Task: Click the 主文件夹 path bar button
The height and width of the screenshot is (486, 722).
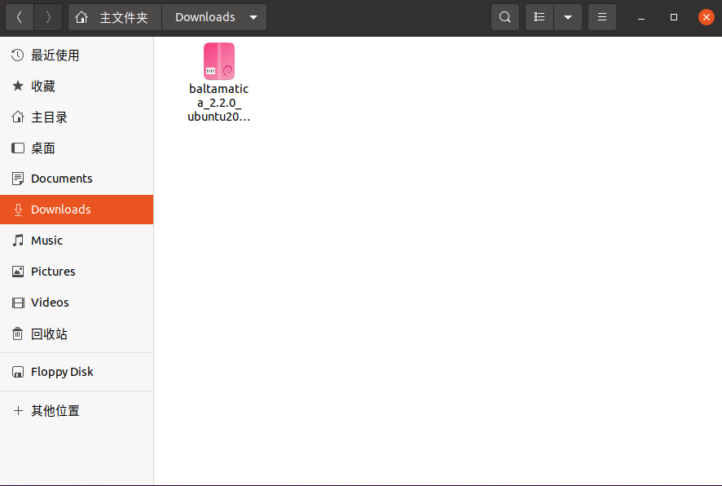Action: [115, 17]
